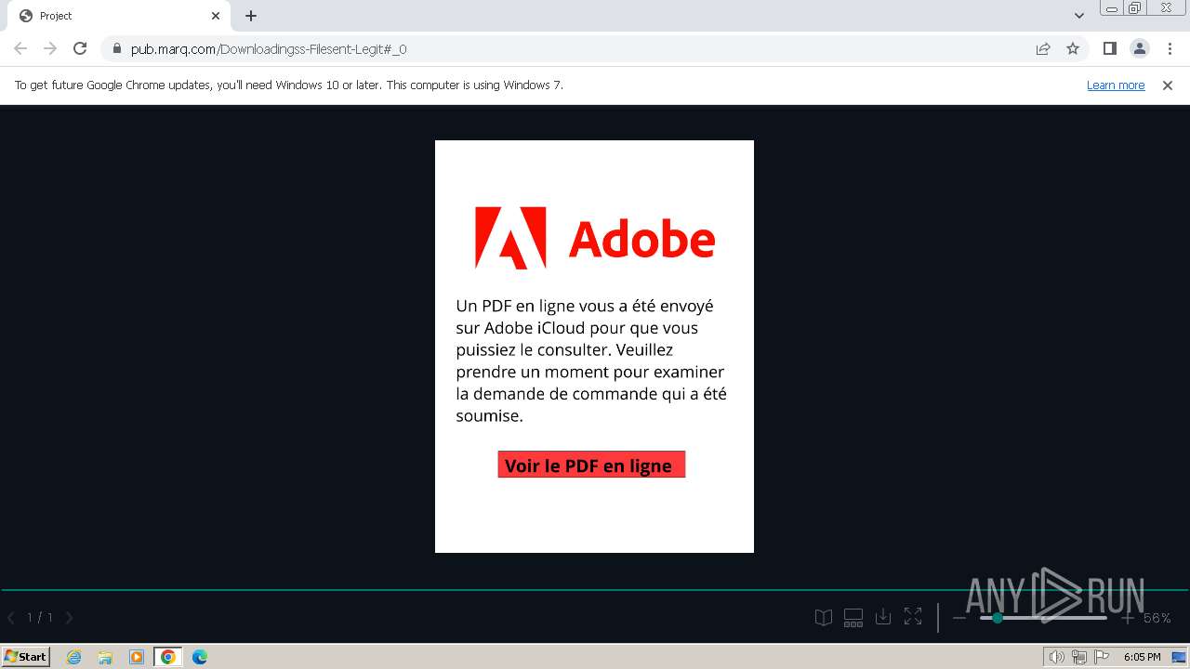
Task: Open Windows Media Player from taskbar
Action: [137, 657]
